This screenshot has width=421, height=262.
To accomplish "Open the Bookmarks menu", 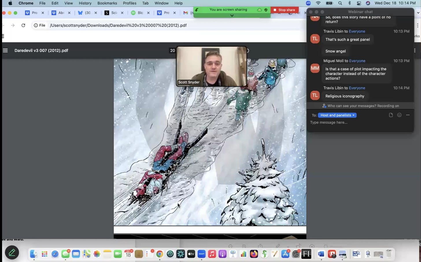I will point(107,3).
